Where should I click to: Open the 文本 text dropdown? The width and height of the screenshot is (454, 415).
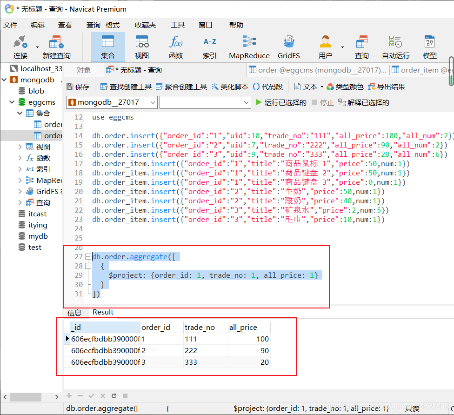point(309,87)
